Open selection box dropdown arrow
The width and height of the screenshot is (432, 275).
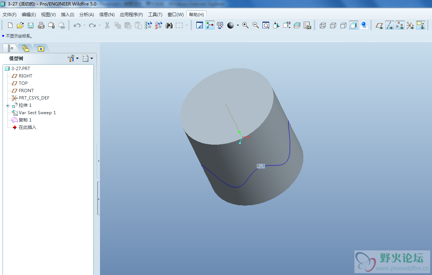(x=186, y=26)
